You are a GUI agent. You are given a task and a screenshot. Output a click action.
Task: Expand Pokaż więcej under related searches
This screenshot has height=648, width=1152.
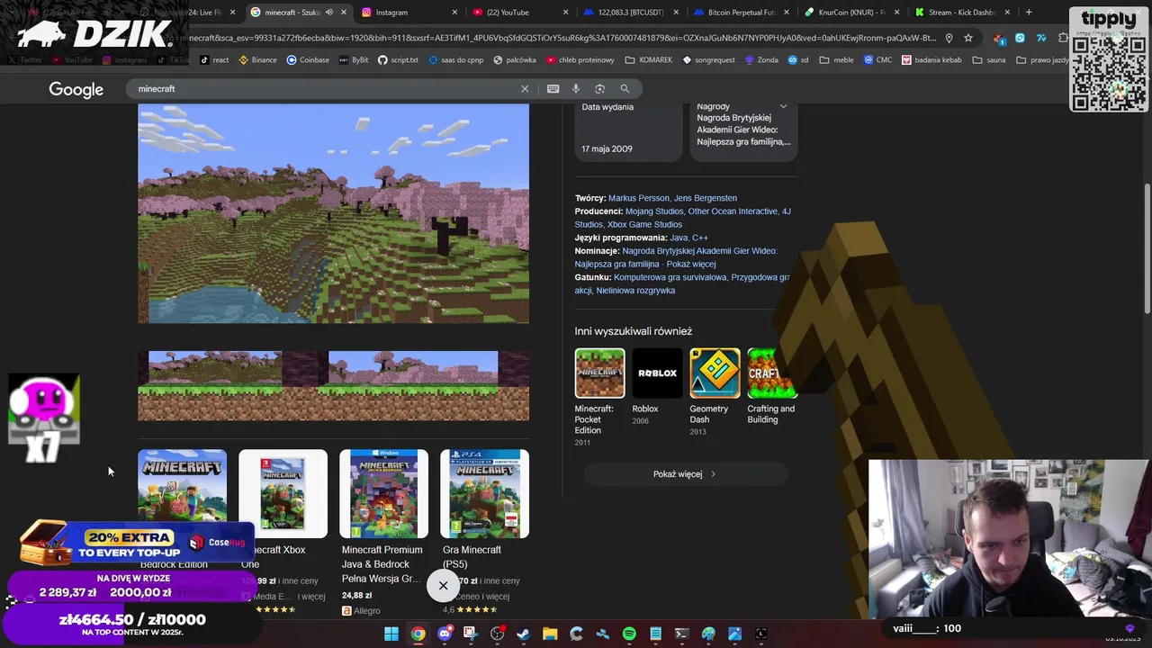click(x=685, y=474)
